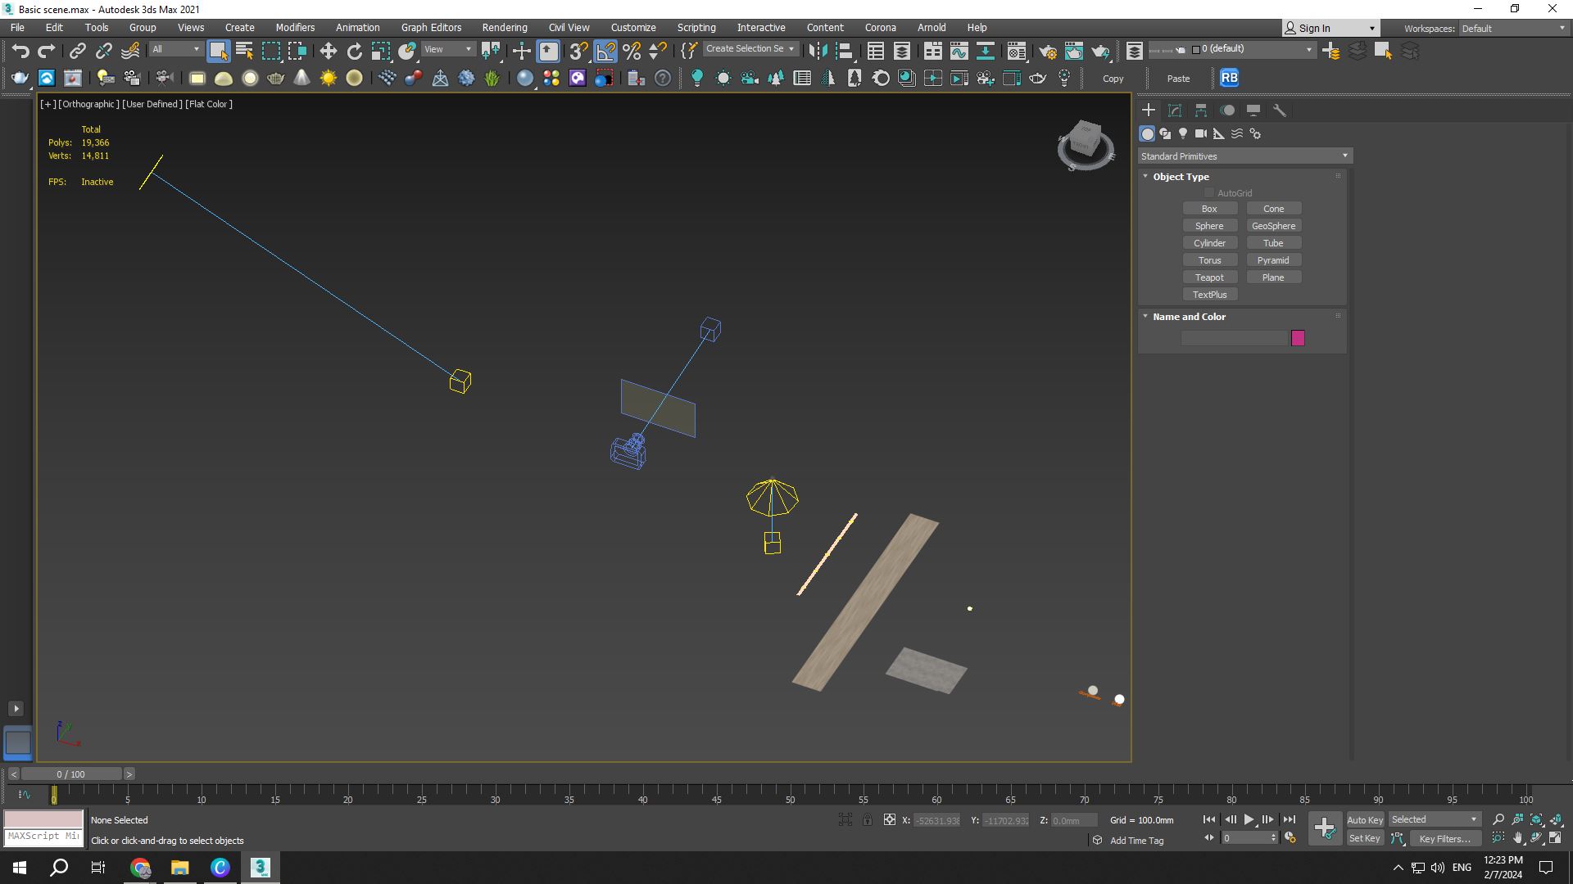Click the Teapot primitive button
The width and height of the screenshot is (1573, 884).
pyautogui.click(x=1209, y=277)
